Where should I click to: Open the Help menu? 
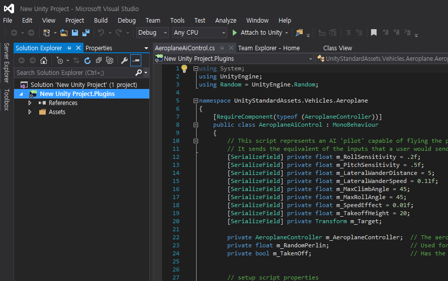[285, 21]
